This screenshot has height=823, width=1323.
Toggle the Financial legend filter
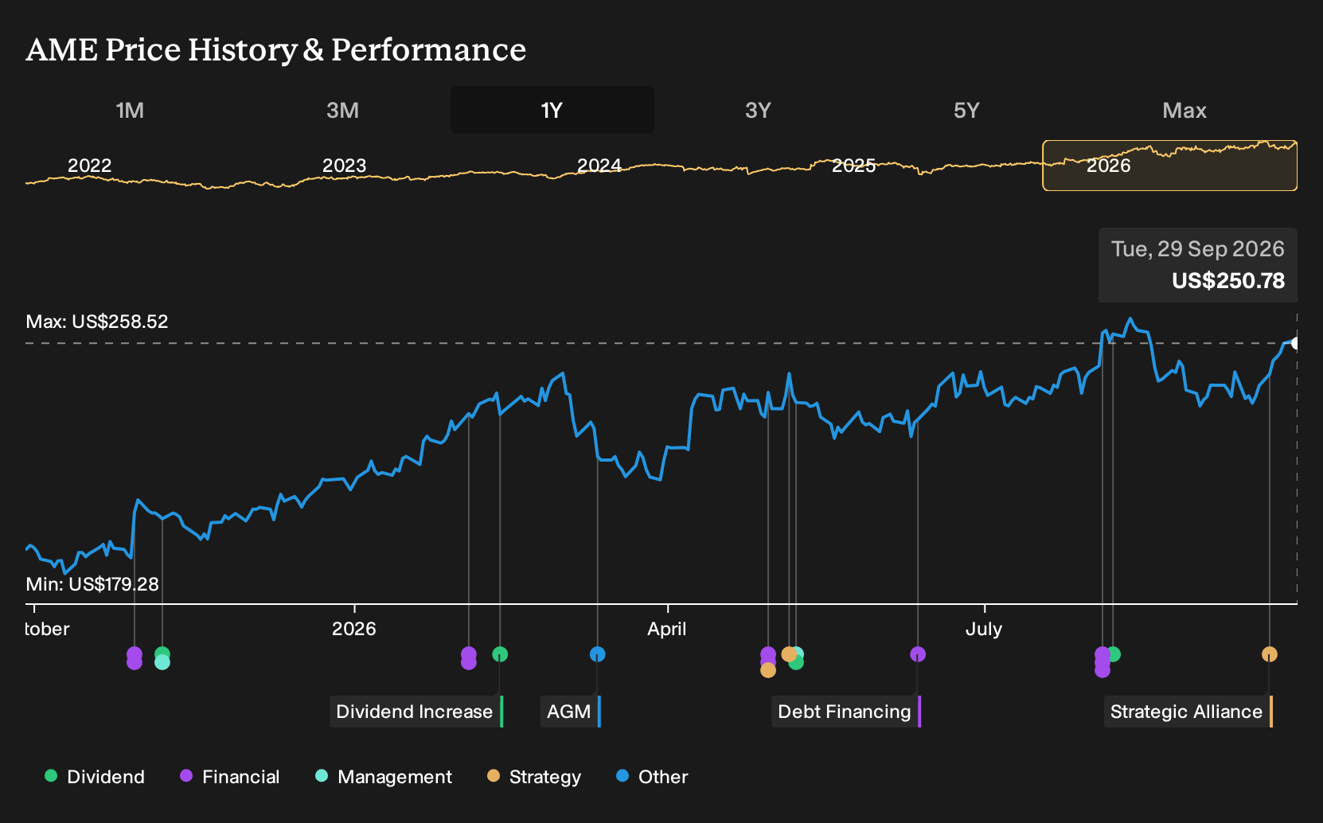[x=230, y=777]
